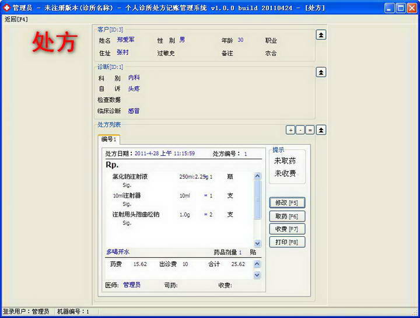The height and width of the screenshot is (318, 420).
Task: Click 返回[F4] menu item
Action: (16, 19)
